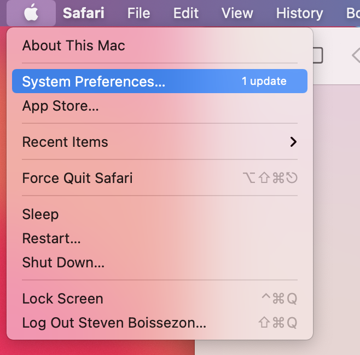Open System Preferences from the Apple menu
The width and height of the screenshot is (360, 355).
coord(160,81)
